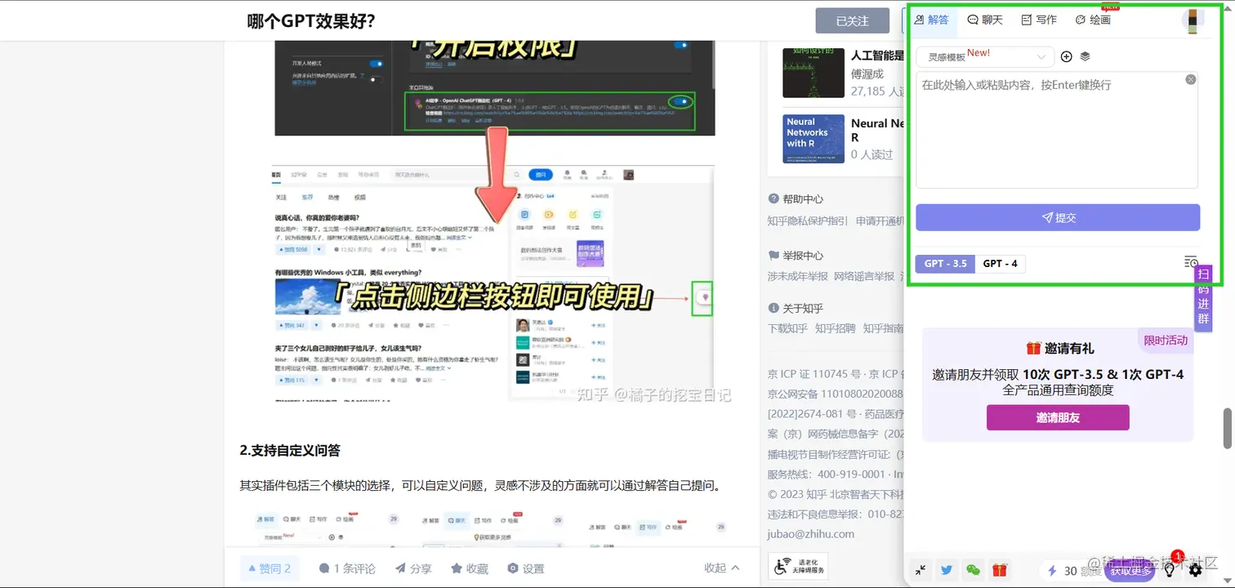Click the 举报中心 flag heading
This screenshot has height=588, width=1235.
pos(796,256)
